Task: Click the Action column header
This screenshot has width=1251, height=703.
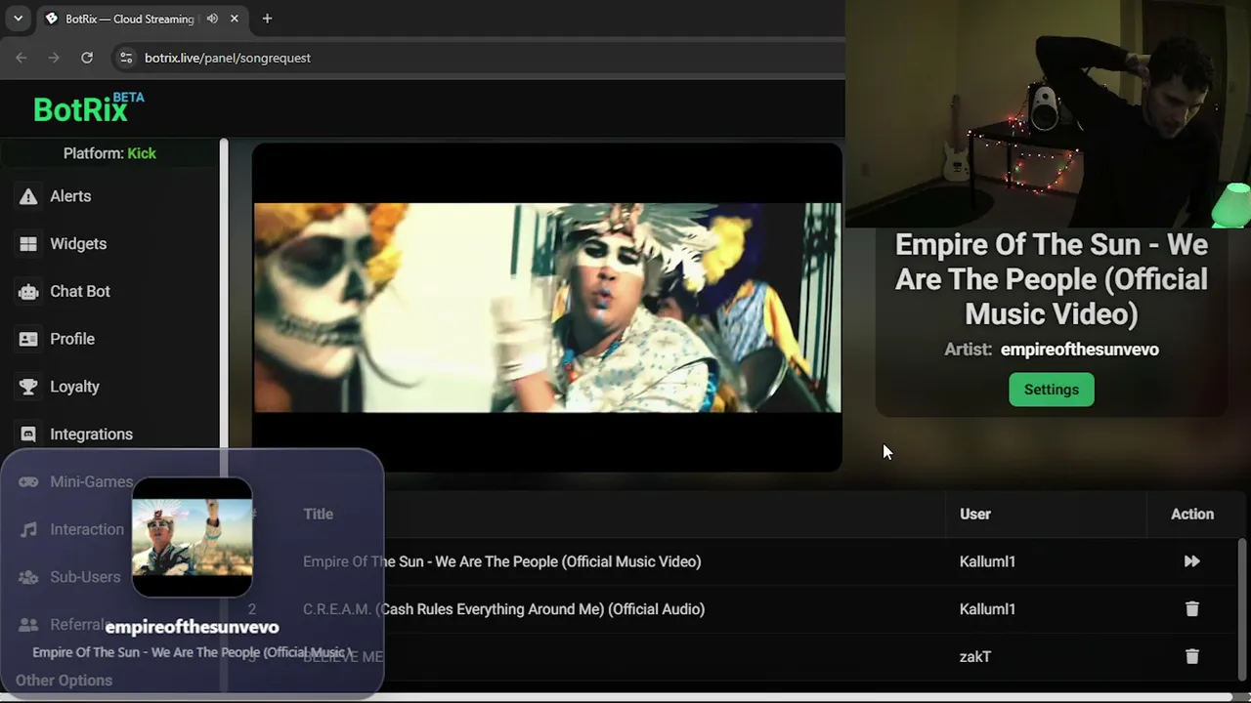Action: click(1192, 514)
